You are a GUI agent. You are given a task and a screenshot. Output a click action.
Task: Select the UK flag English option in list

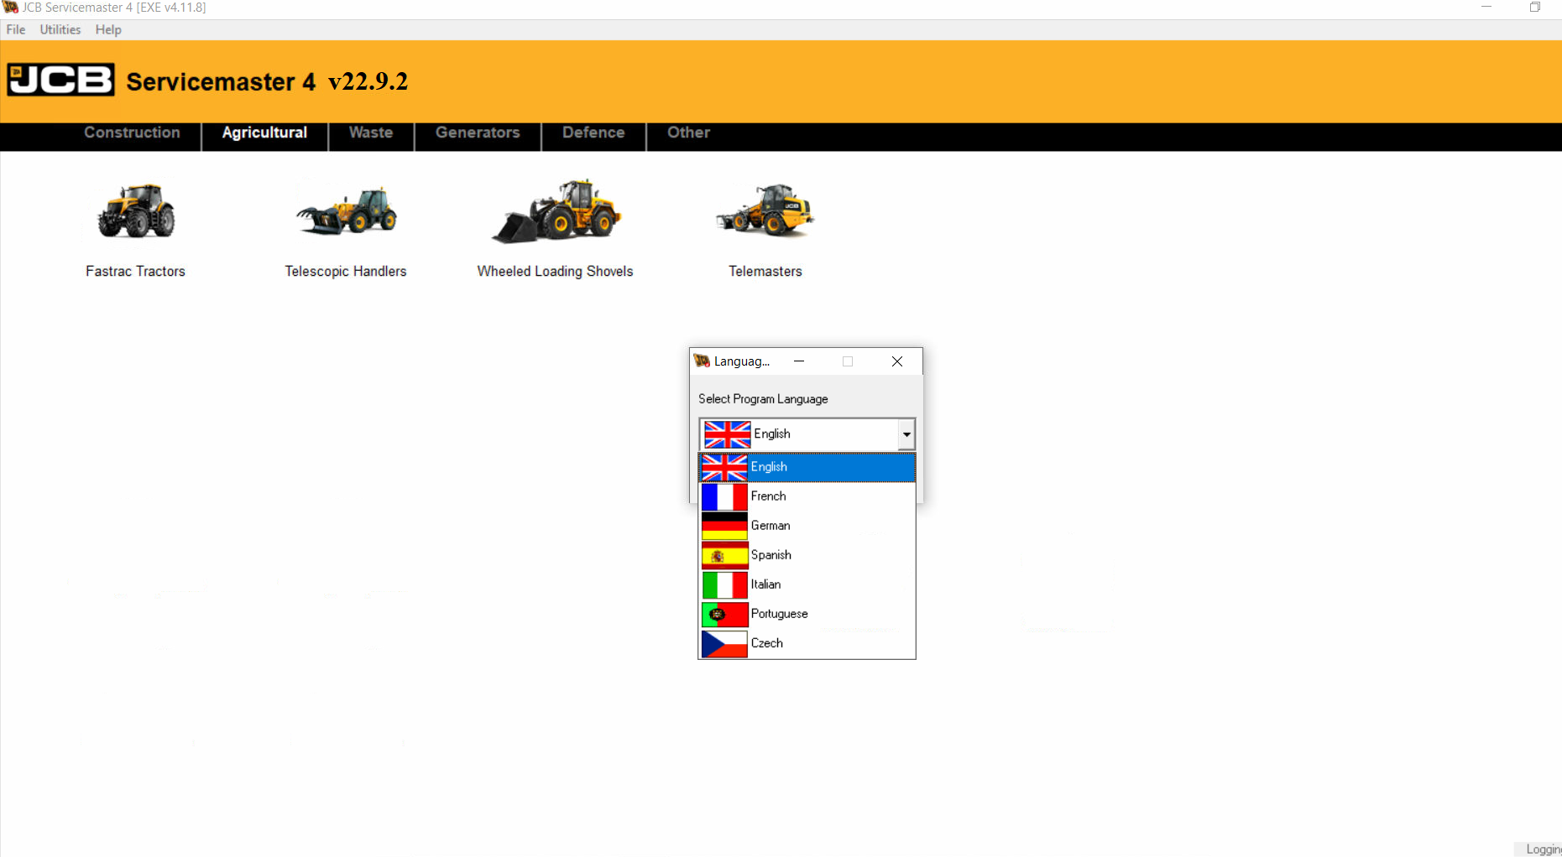tap(807, 467)
